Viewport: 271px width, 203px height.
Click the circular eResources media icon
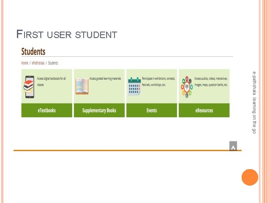[187, 87]
